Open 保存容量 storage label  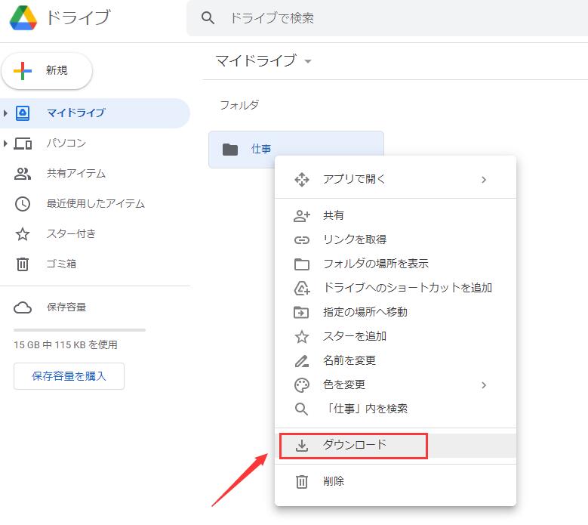pyautogui.click(x=66, y=307)
